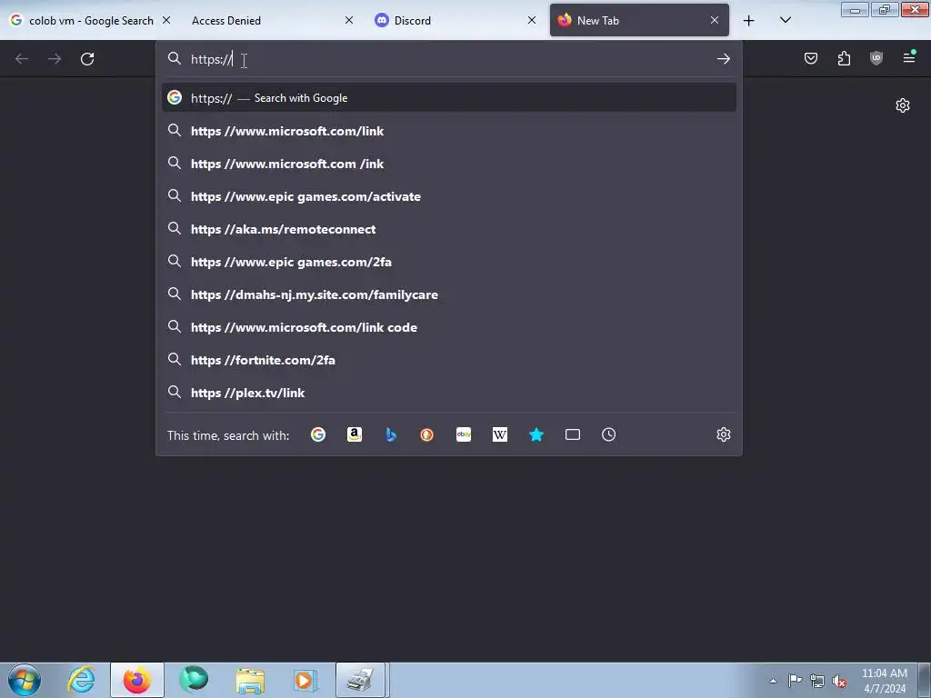931x698 pixels.
Task: Switch to the Discord tab
Action: pos(455,20)
